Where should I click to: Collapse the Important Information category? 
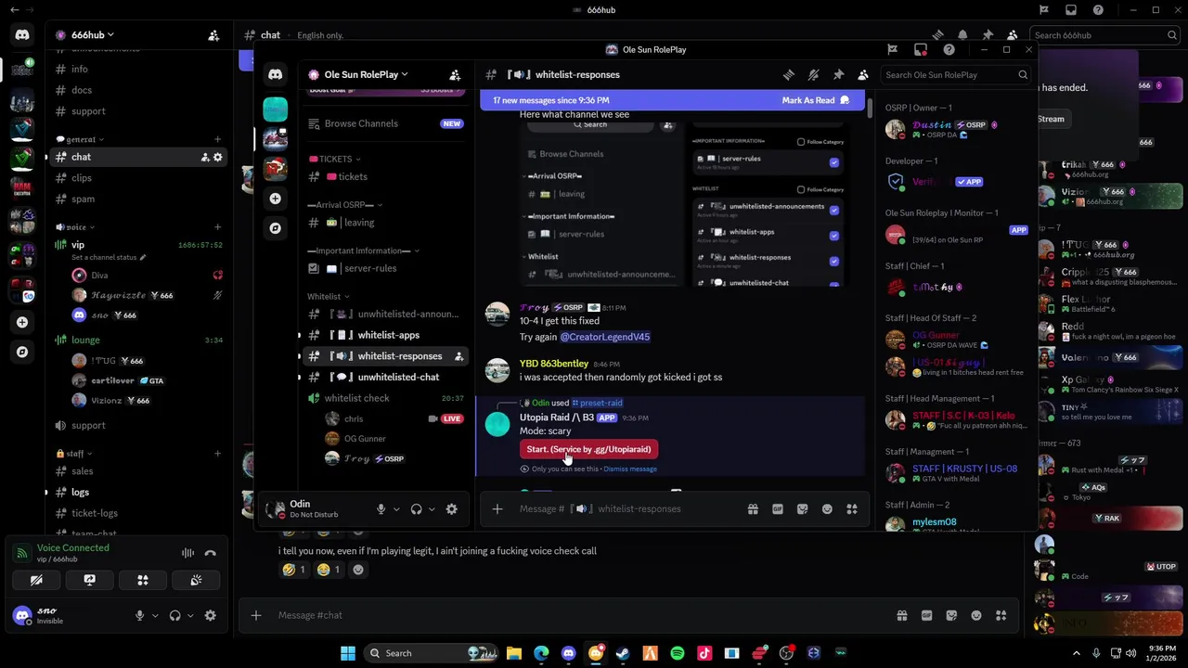click(363, 250)
